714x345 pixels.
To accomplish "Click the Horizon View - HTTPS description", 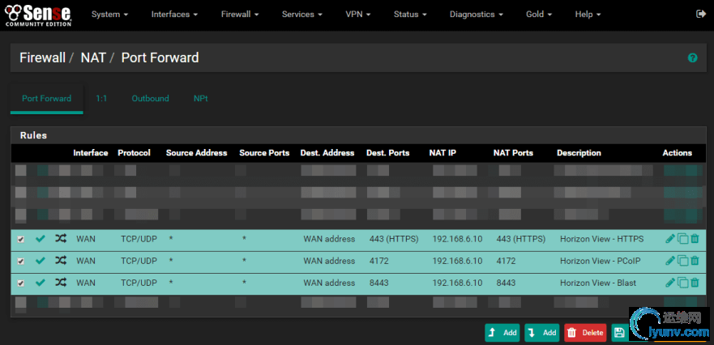I will [x=602, y=238].
